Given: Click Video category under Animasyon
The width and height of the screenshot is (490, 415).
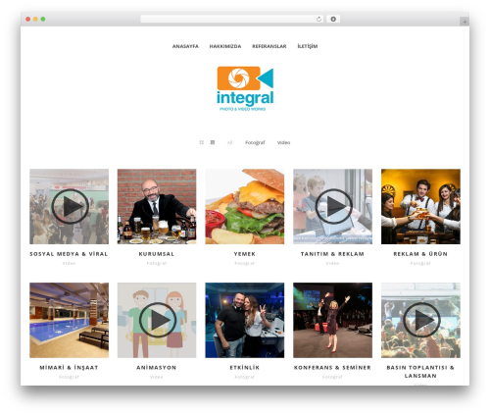Looking at the screenshot, I should tap(157, 377).
